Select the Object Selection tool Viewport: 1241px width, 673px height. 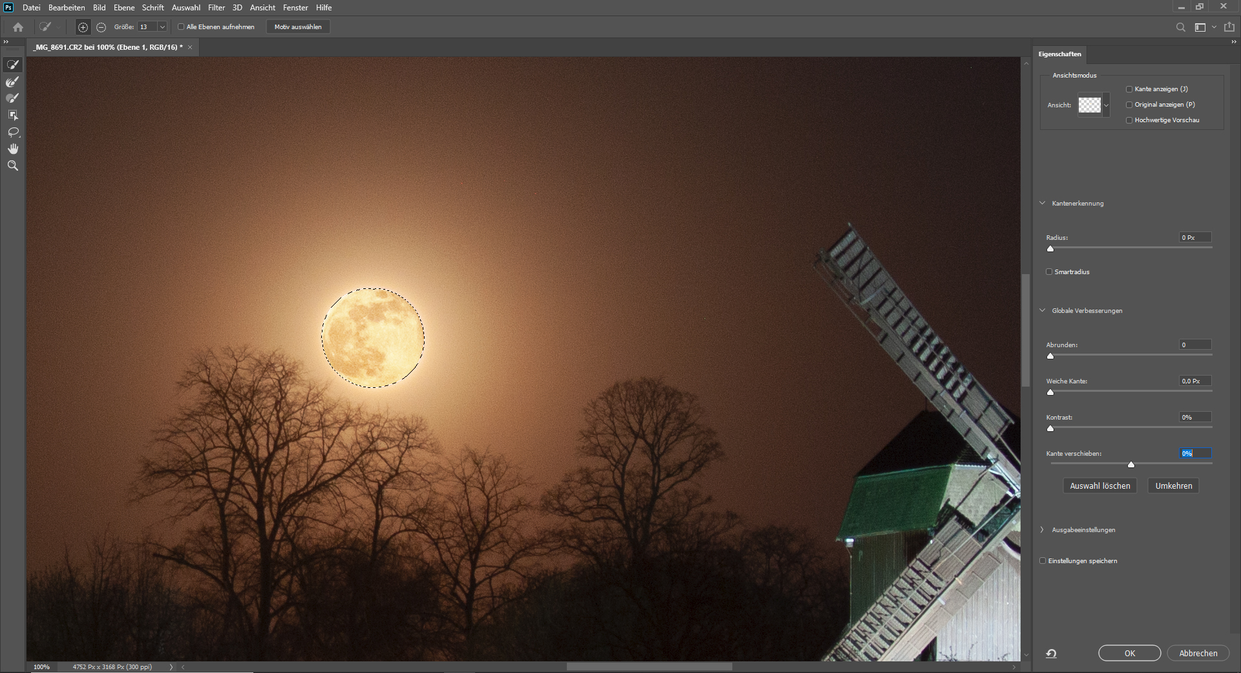[x=12, y=115]
